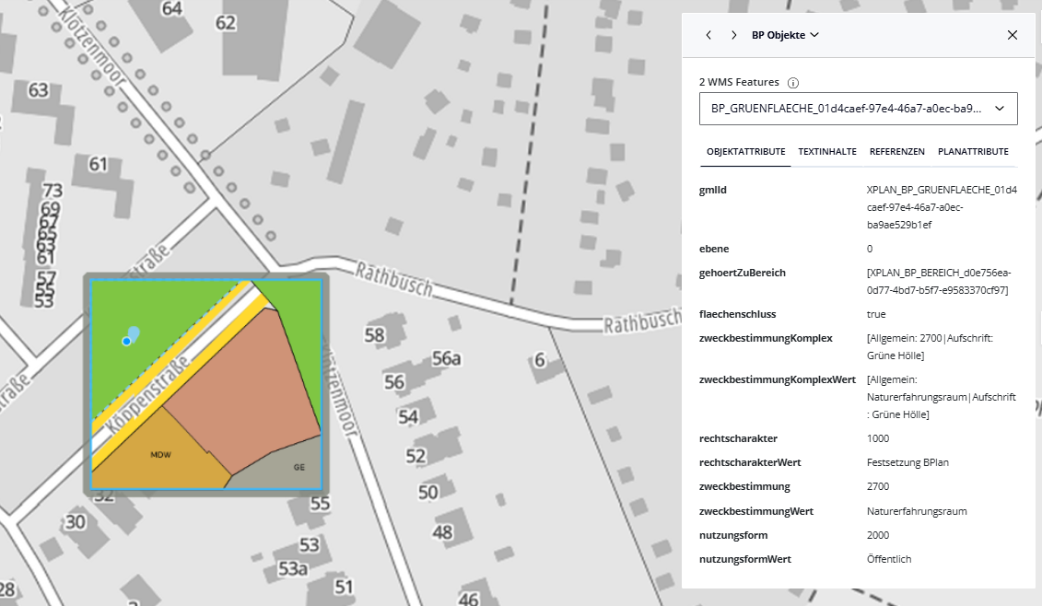Close the BP Objekte info panel
The width and height of the screenshot is (1042, 606).
coord(1012,35)
